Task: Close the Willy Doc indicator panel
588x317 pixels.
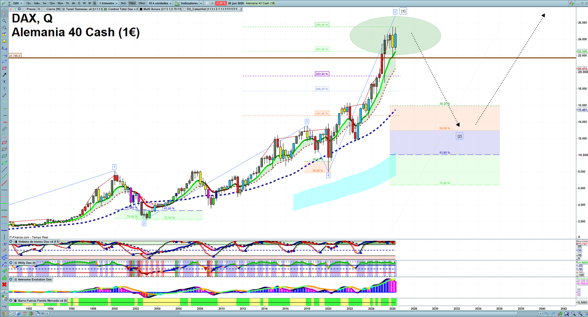Action: 11,263
